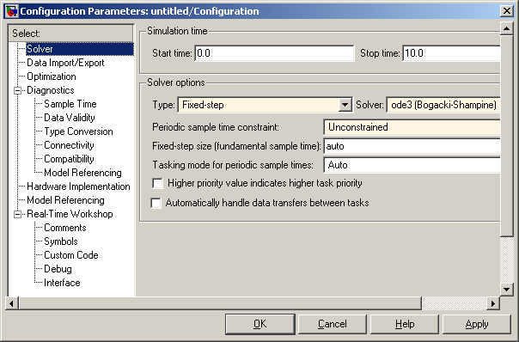Click the Start time input field
This screenshot has width=519, height=342.
(274, 53)
